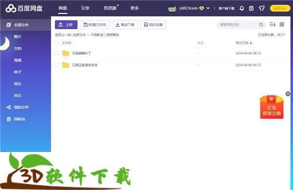This screenshot has height=190, width=293.
Task: Check the box for 只狼破解补丁 folder
Action: click(57, 53)
